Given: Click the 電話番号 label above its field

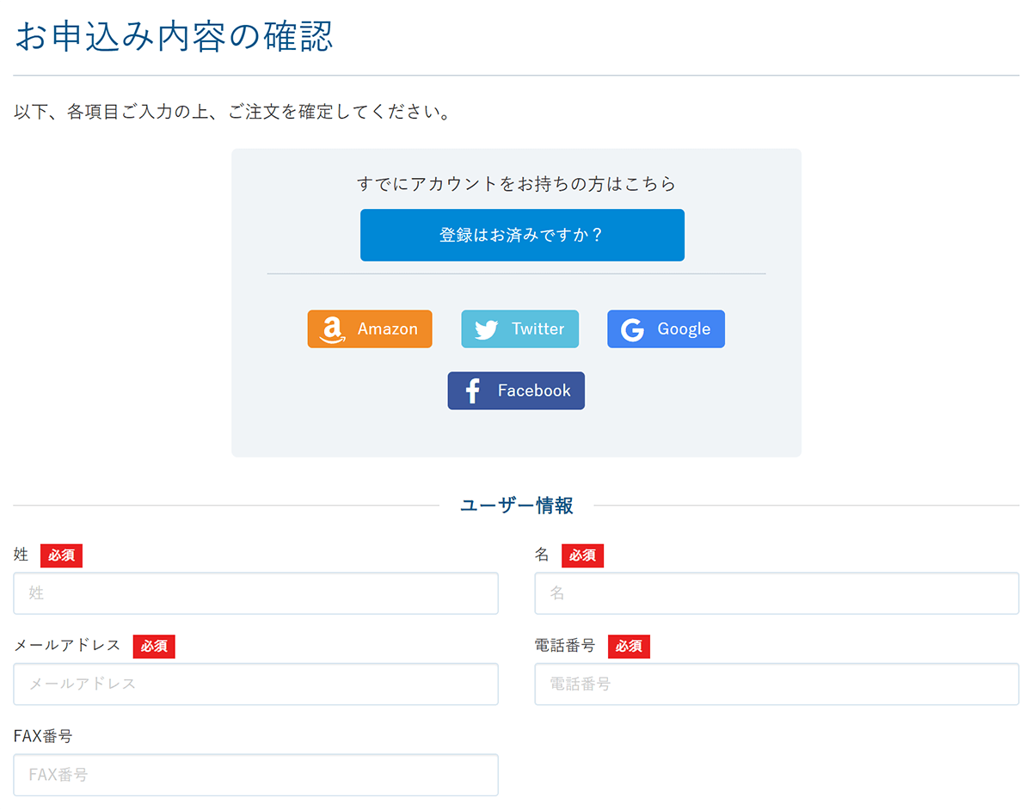Looking at the screenshot, I should pyautogui.click(x=565, y=646).
